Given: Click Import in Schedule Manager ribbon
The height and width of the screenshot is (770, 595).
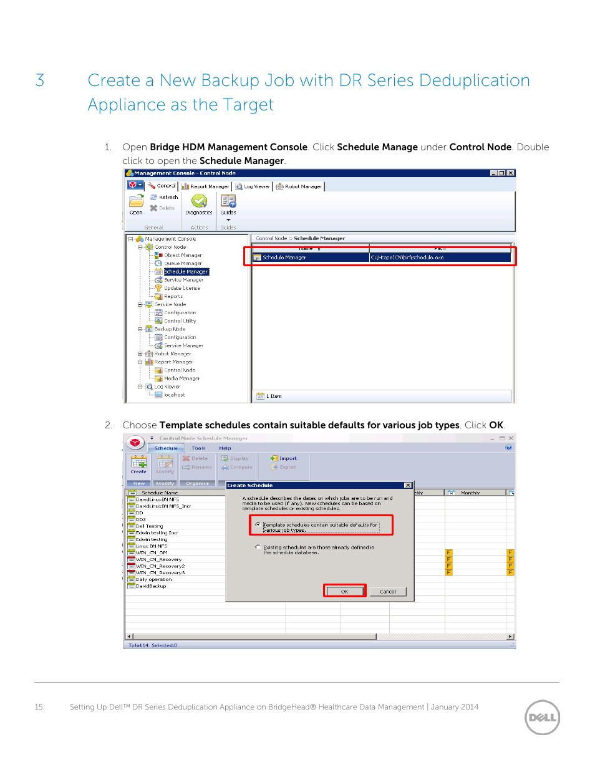Looking at the screenshot, I should pyautogui.click(x=284, y=458).
